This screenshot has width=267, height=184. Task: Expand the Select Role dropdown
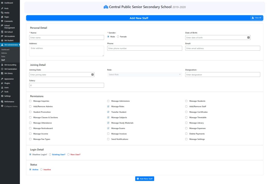click(x=144, y=75)
